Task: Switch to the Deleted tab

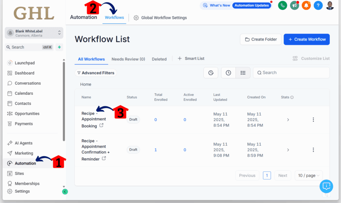Action: [x=159, y=59]
